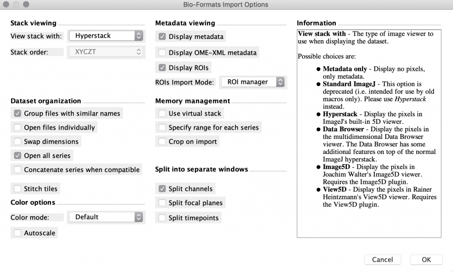The height and width of the screenshot is (272, 453).
Task: Open the ROIs Import Mode dropdown
Action: 253,82
